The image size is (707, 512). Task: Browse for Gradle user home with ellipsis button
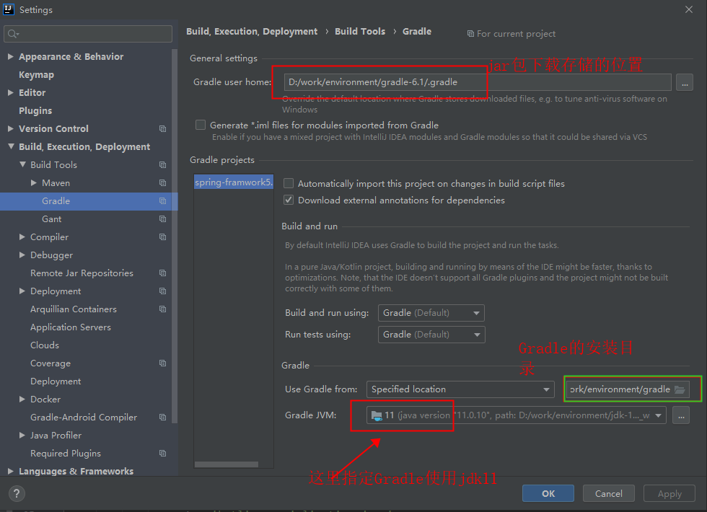pyautogui.click(x=685, y=82)
